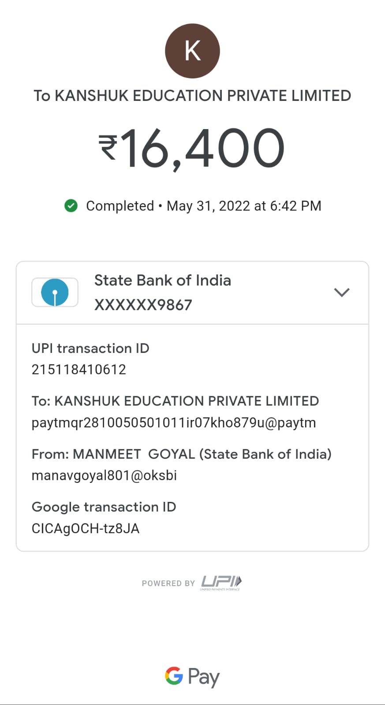Tap the paytm recipient UPI address
The width and height of the screenshot is (385, 705).
pyautogui.click(x=174, y=423)
